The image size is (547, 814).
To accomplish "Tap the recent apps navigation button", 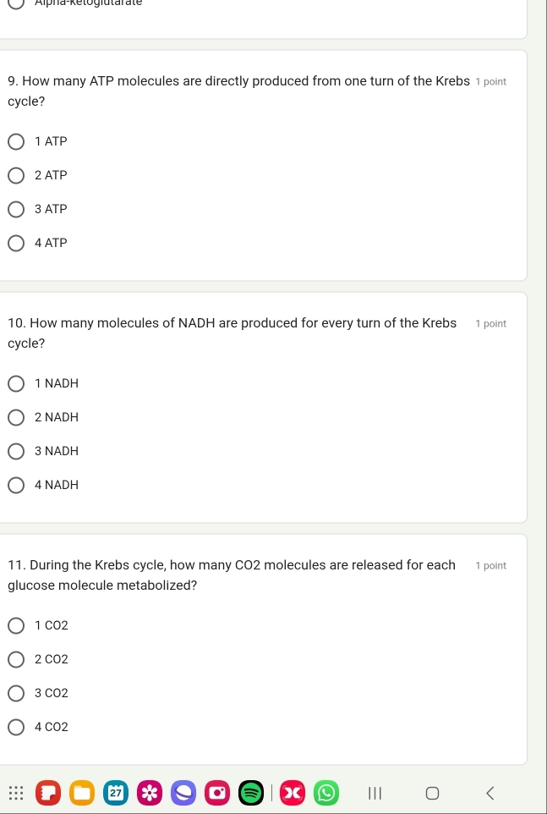I will 375,793.
